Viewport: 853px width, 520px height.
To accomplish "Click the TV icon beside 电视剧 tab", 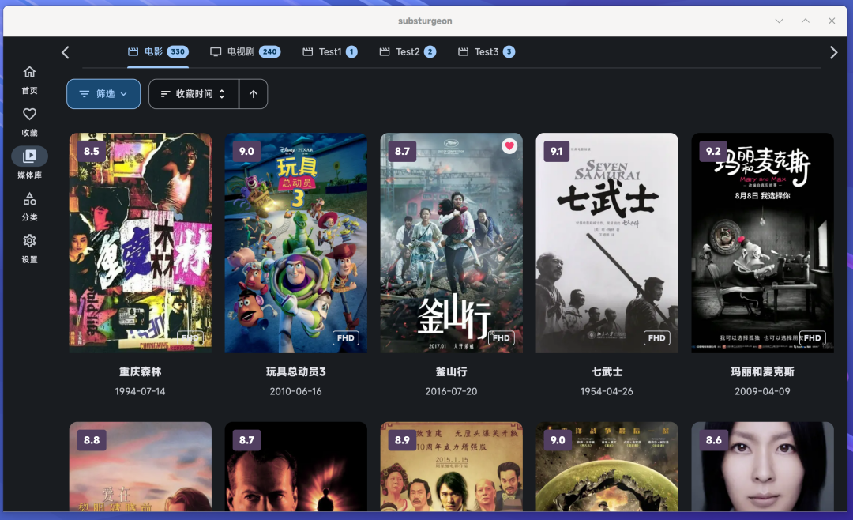I will 216,51.
